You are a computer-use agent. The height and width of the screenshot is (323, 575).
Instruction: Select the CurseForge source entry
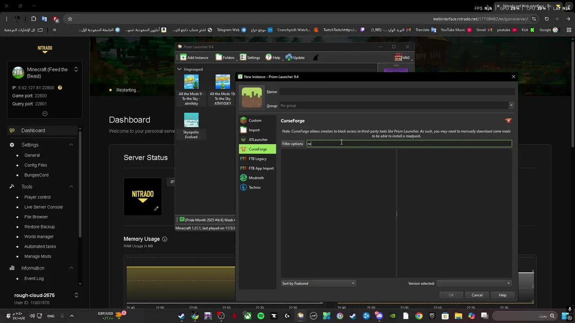pos(257,149)
